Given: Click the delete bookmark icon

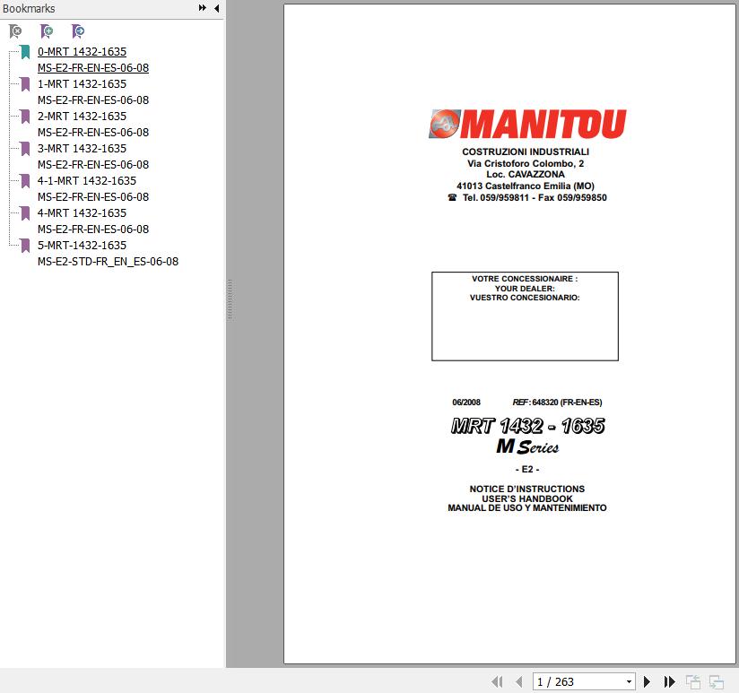Looking at the screenshot, I should click(x=15, y=31).
